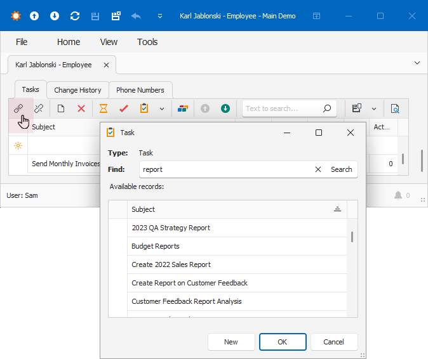This screenshot has width=428, height=359.
Task: Click the clipboard set task icon
Action: point(144,108)
